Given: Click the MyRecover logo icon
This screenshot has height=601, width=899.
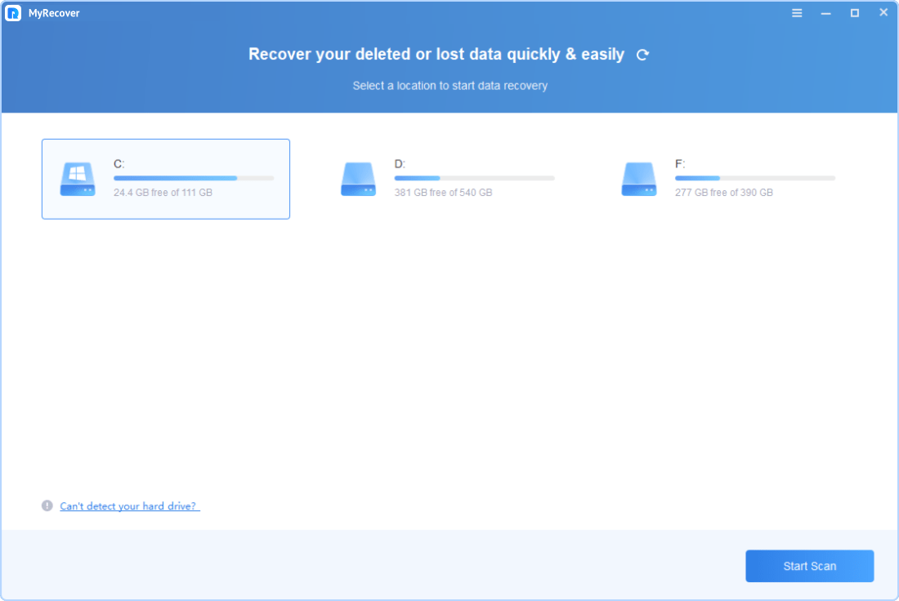Looking at the screenshot, I should click(x=13, y=12).
